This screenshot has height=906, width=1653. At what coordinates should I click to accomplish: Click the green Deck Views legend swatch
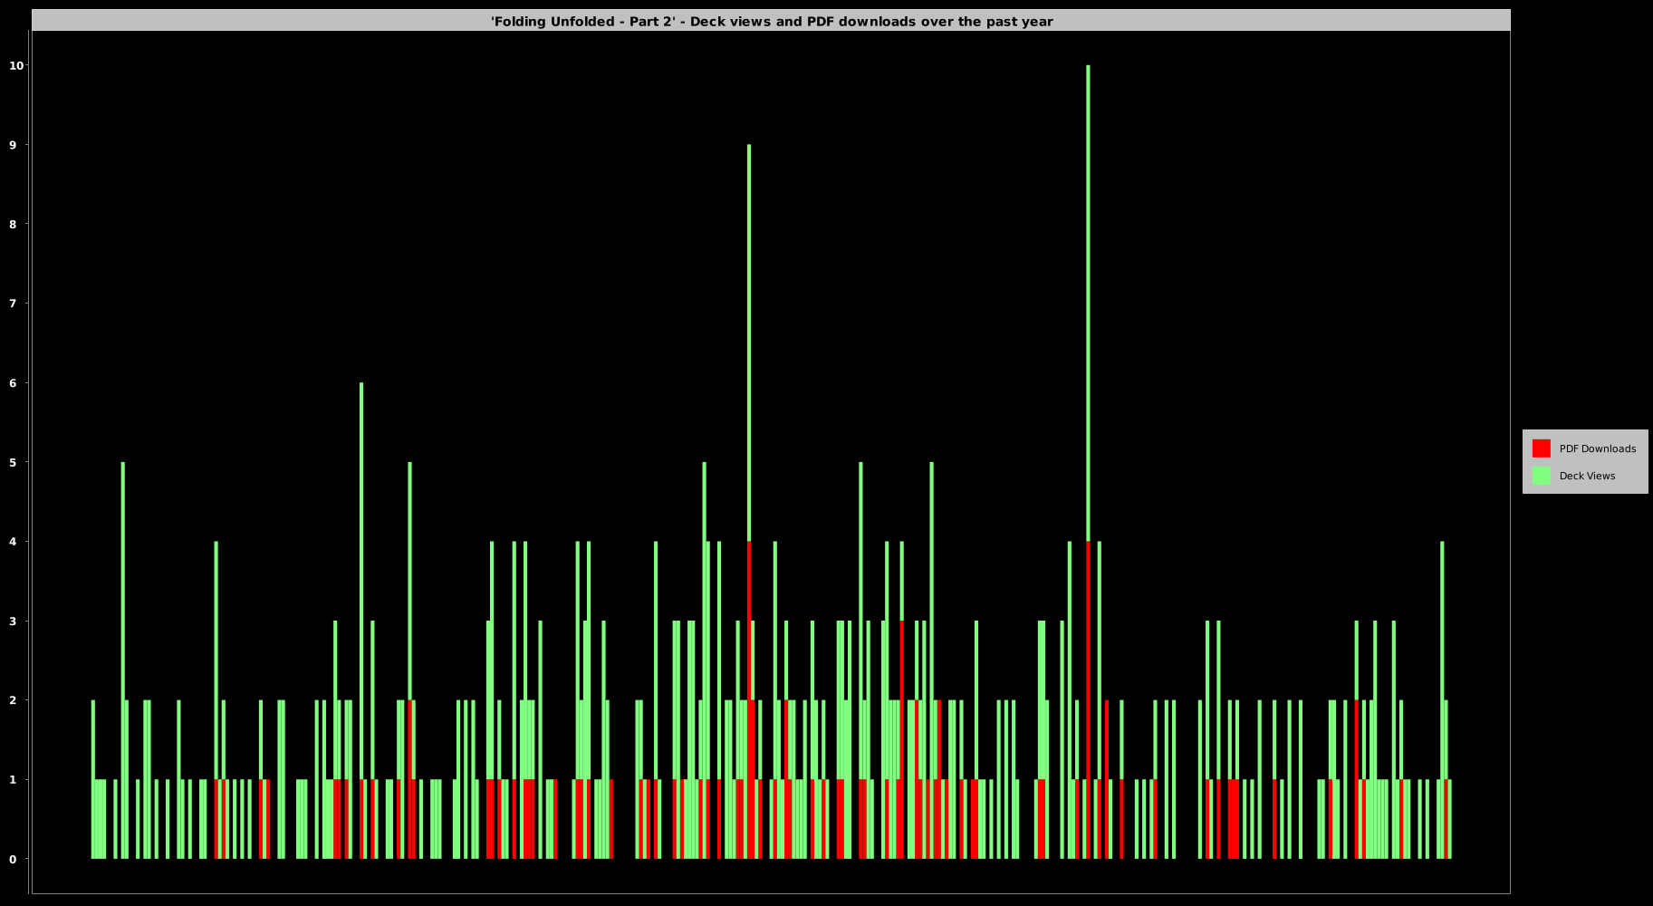point(1541,476)
